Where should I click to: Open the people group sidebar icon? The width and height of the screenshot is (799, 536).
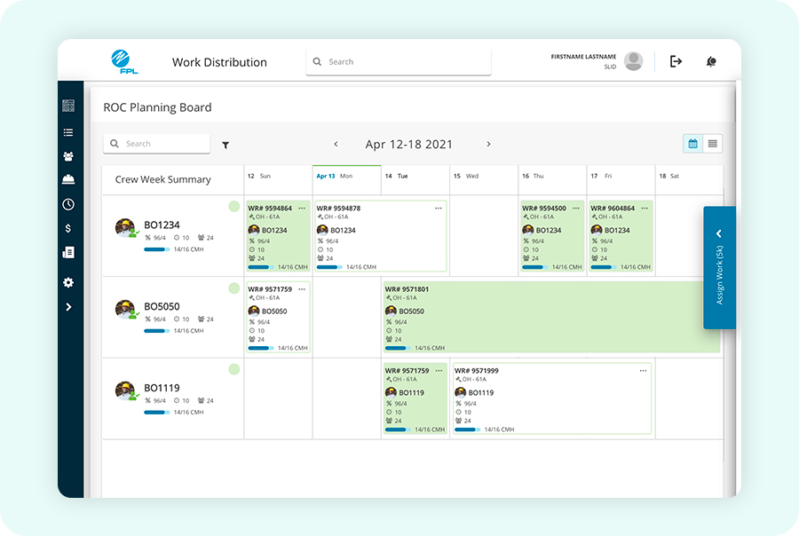[x=68, y=156]
